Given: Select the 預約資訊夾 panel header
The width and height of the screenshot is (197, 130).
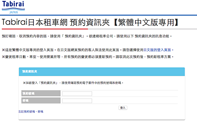Looking at the screenshot, I should 102,71.
